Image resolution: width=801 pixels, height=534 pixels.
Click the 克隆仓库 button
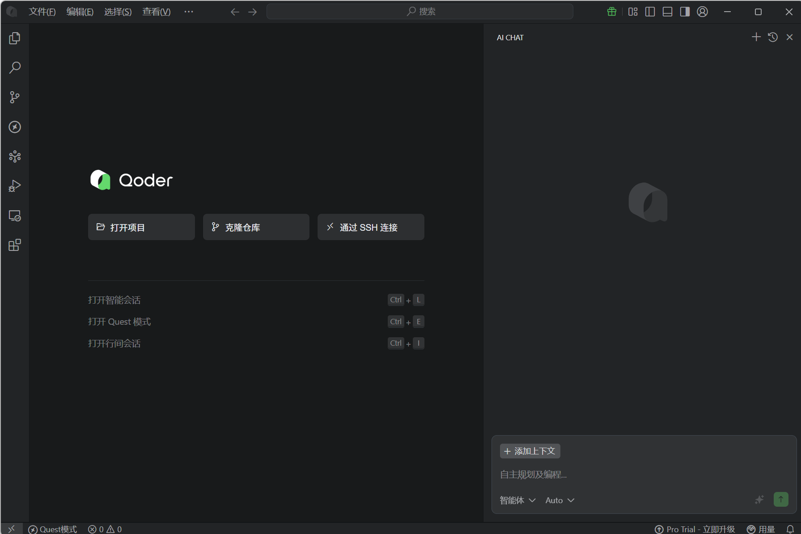255,227
